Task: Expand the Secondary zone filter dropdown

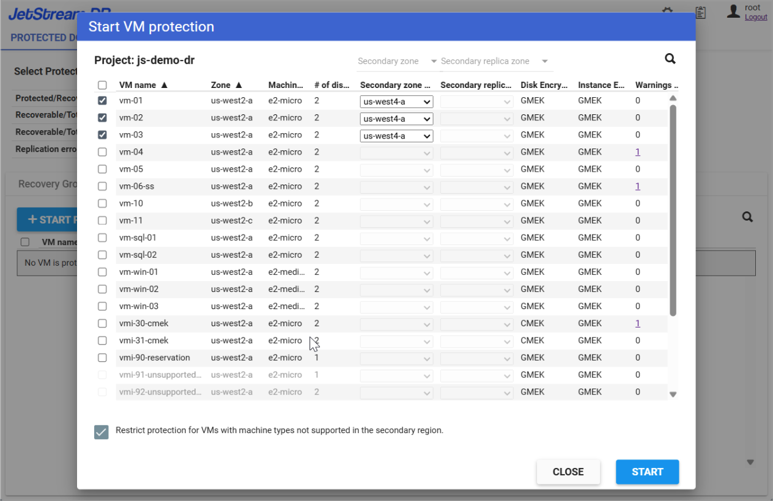Action: pyautogui.click(x=434, y=61)
